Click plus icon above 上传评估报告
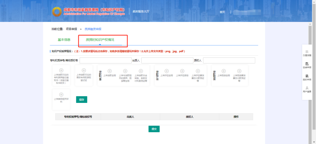Image resolution: width=316 pixels, height=144 pixels. pyautogui.click(x=182, y=71)
